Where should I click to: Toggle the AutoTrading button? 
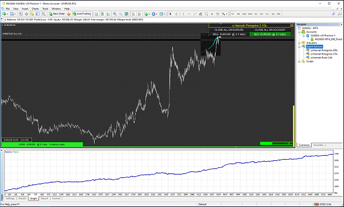tap(82, 14)
